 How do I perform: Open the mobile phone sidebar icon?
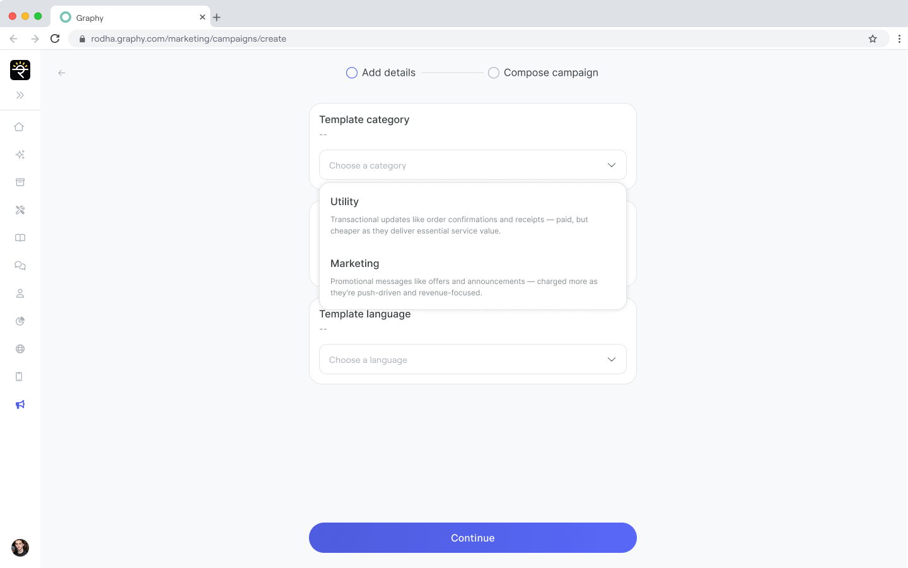click(20, 377)
